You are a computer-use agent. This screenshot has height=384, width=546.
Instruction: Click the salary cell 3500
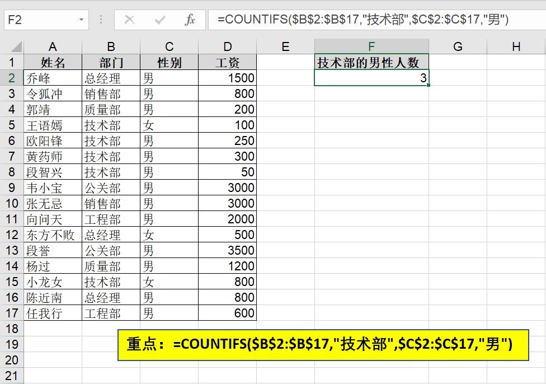(227, 250)
